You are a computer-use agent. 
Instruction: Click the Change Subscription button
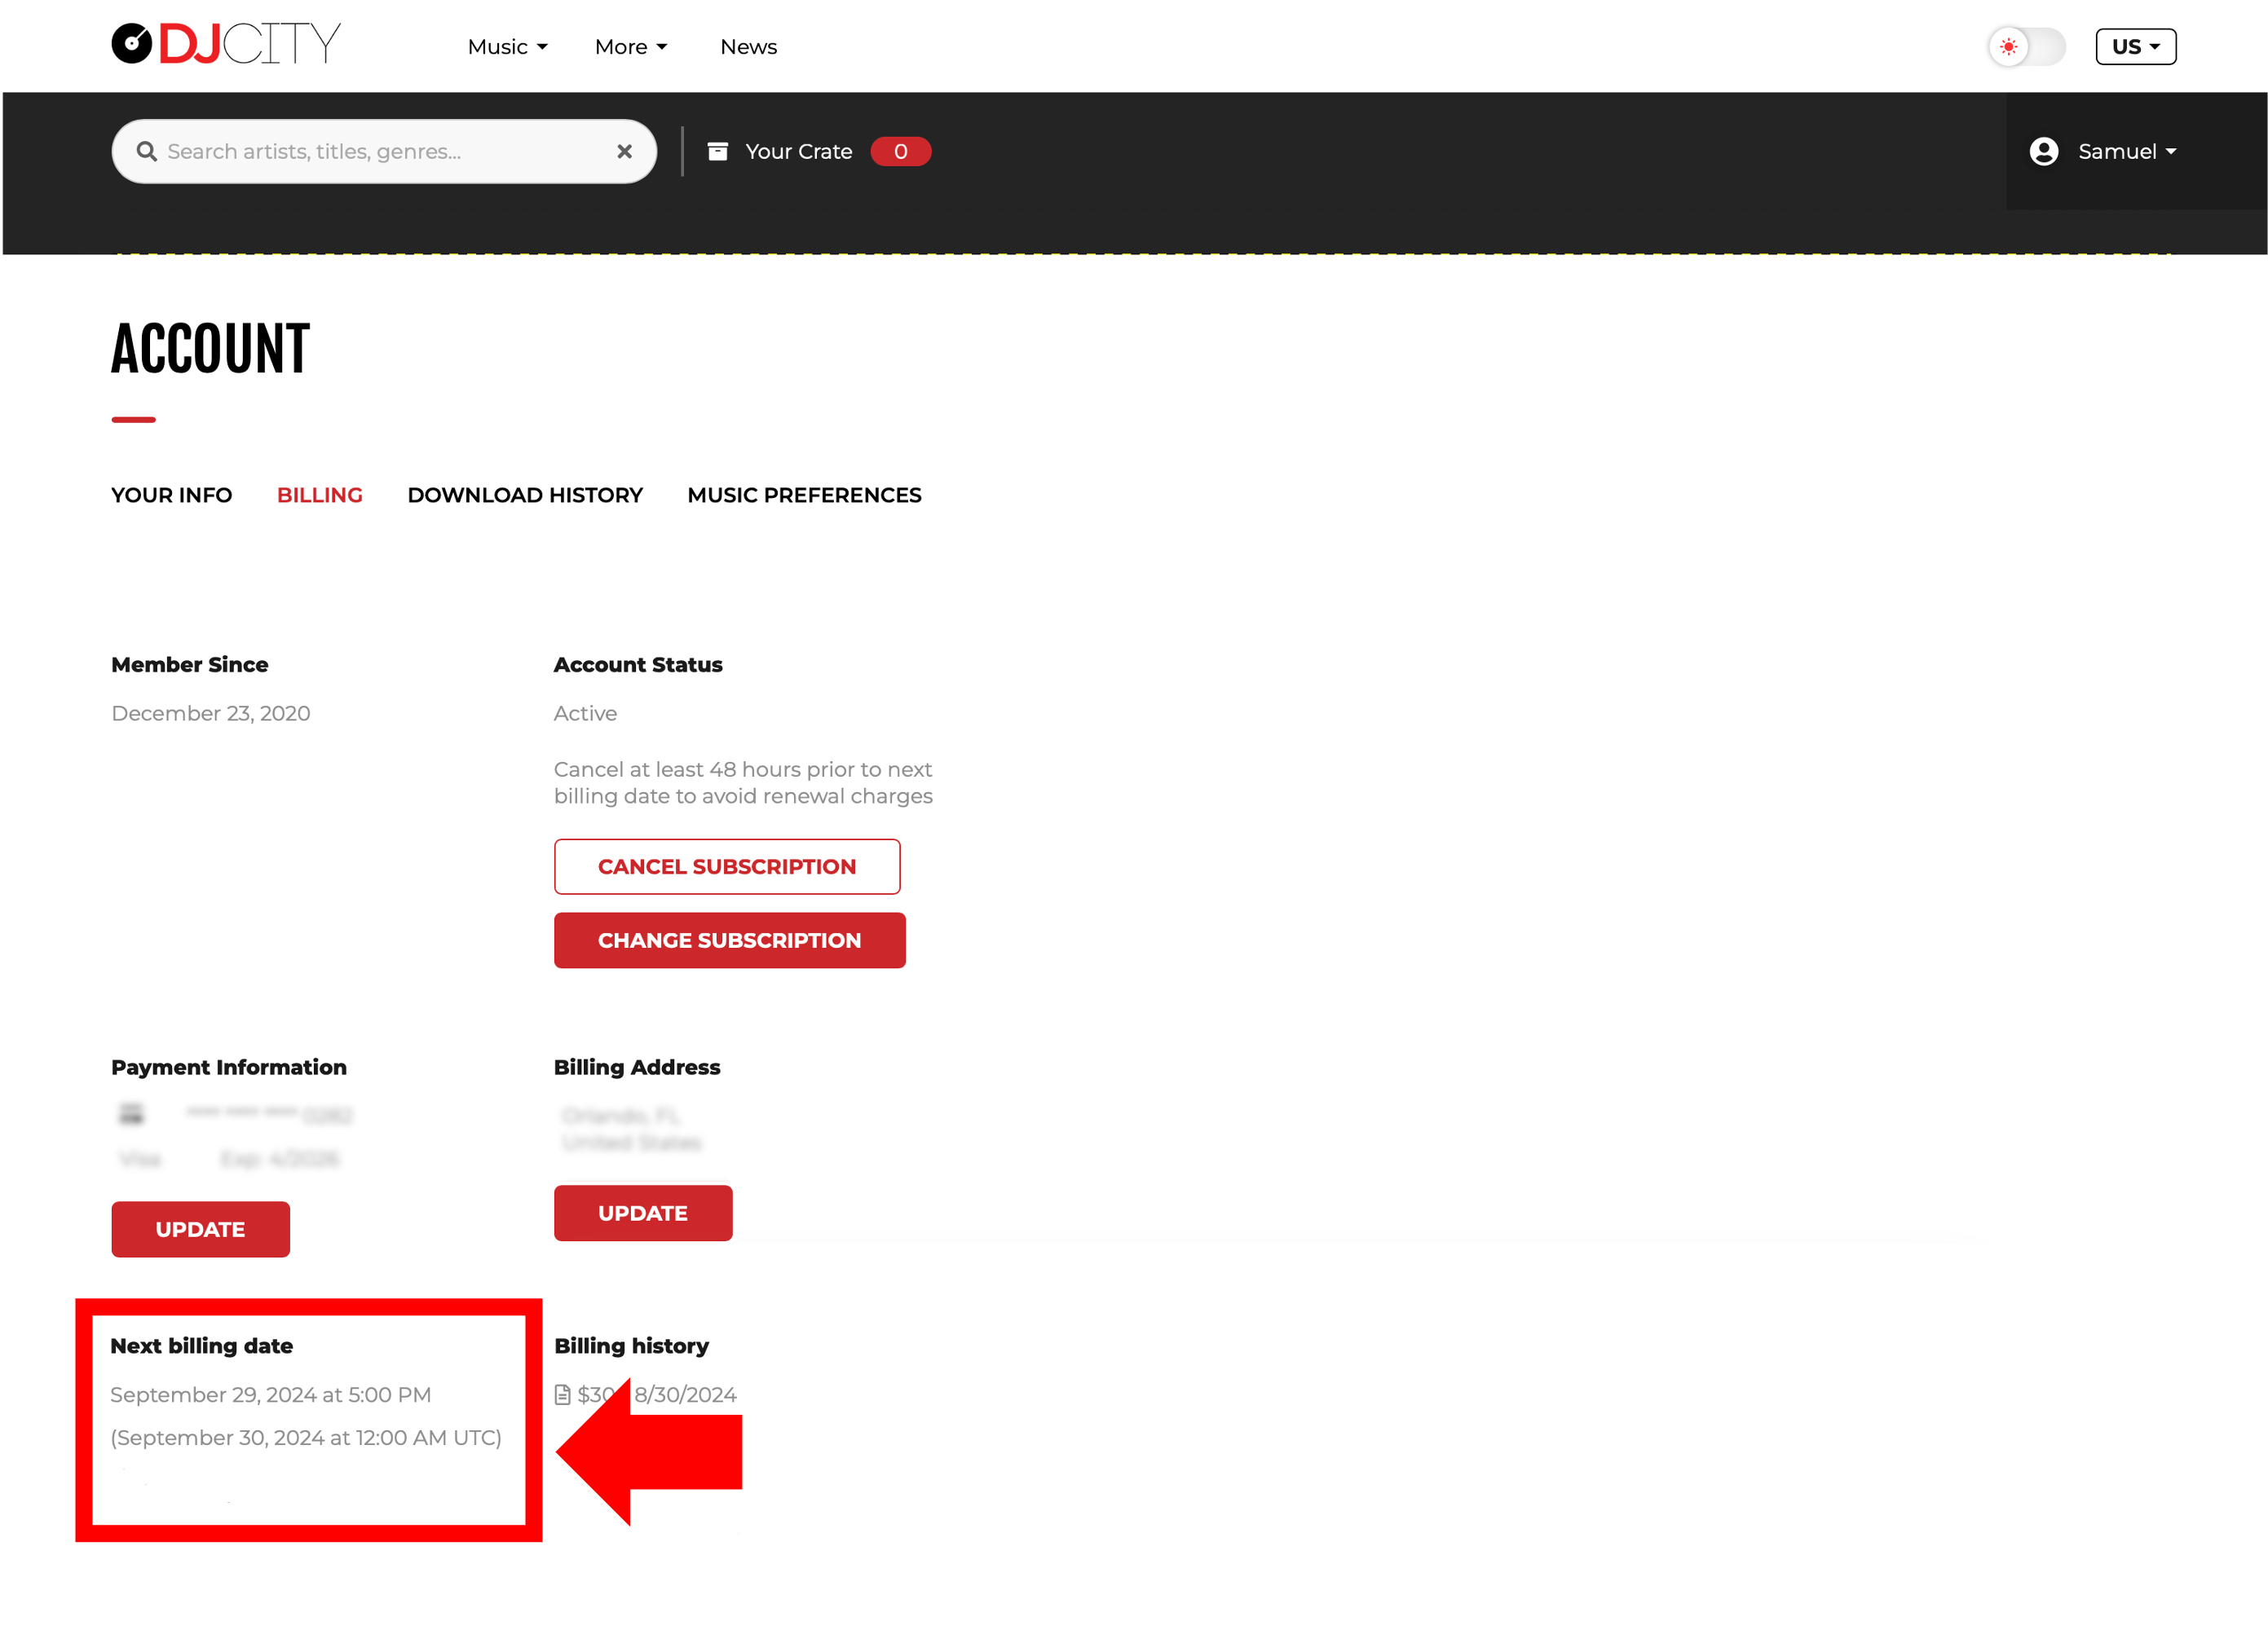[729, 940]
